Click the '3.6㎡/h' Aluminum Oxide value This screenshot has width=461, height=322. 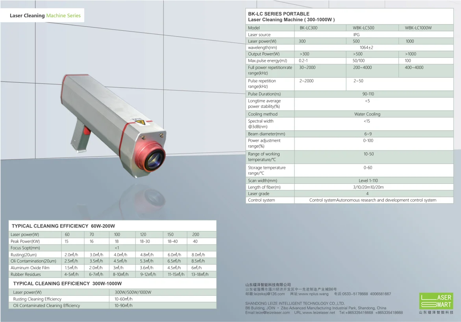coord(146,268)
